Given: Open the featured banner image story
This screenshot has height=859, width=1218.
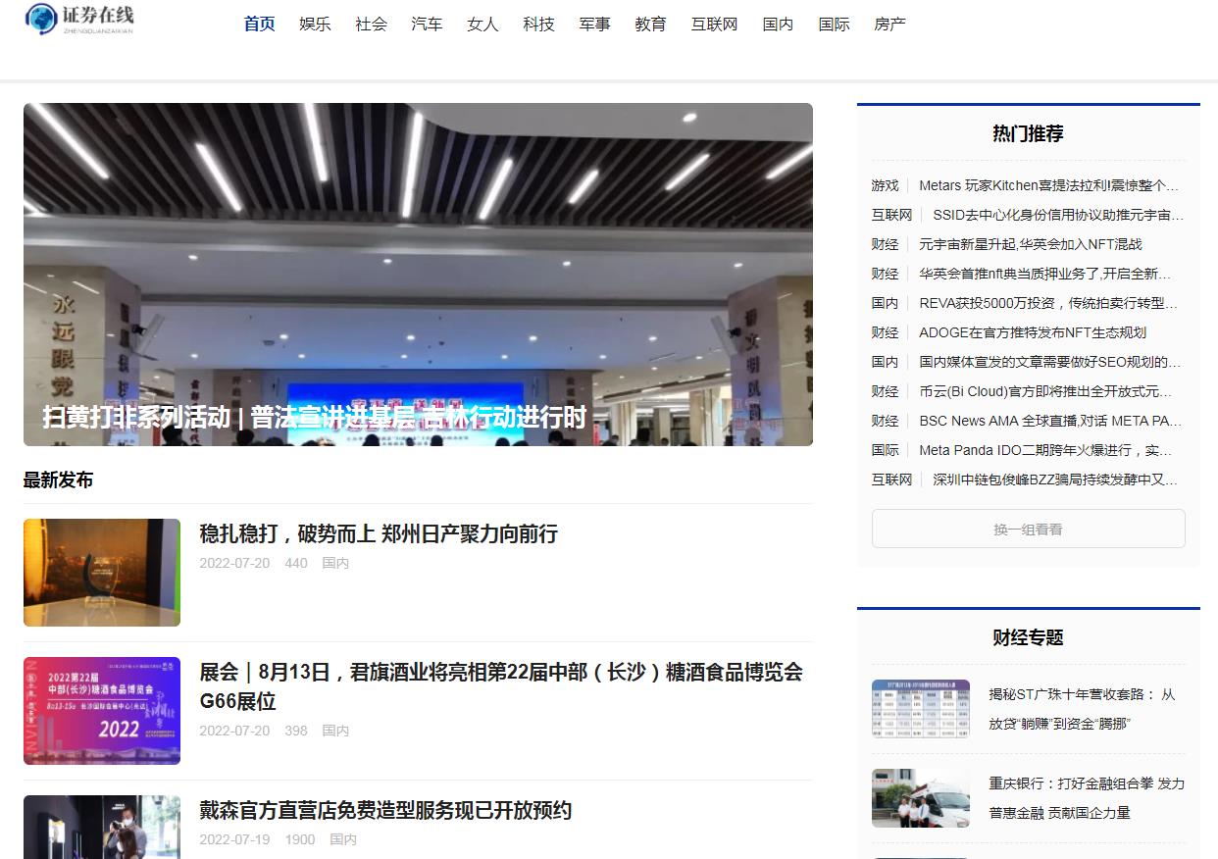Looking at the screenshot, I should click(418, 275).
